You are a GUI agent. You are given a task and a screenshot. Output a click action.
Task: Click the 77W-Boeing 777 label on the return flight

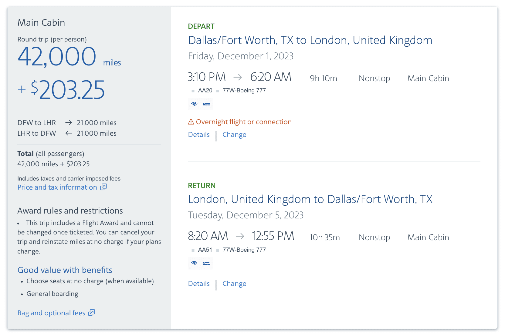click(244, 250)
